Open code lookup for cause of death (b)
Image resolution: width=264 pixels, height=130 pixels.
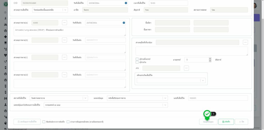coord(64,40)
